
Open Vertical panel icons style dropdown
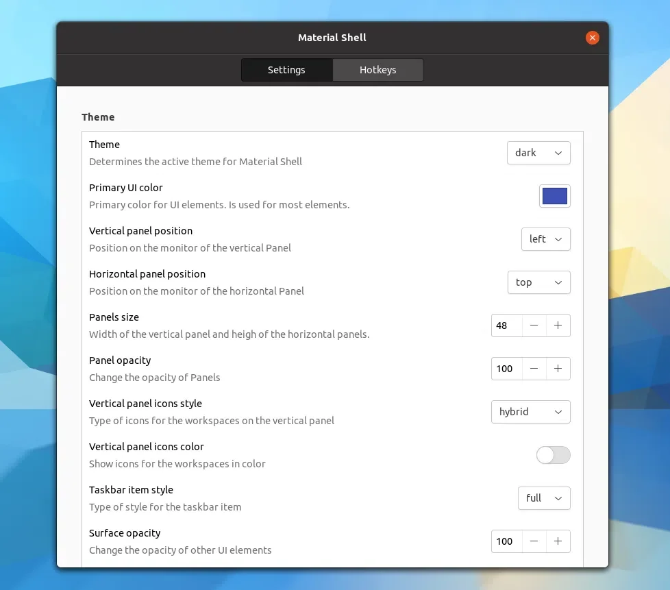coord(531,412)
